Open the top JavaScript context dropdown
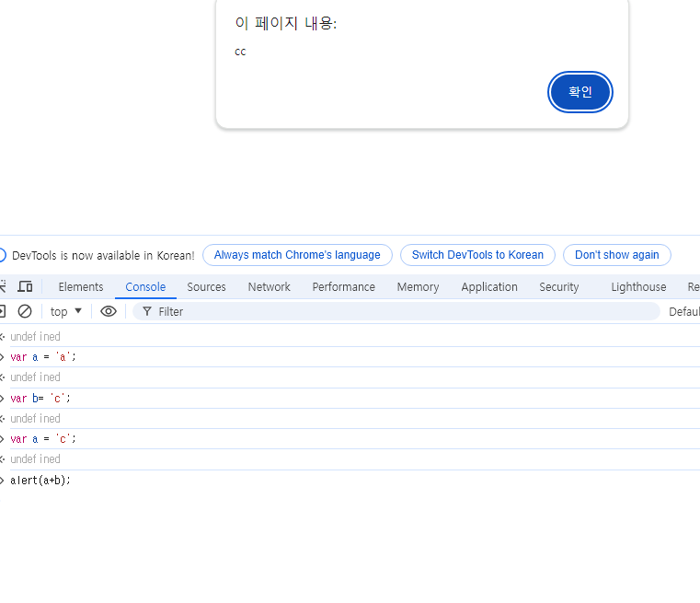The image size is (700, 603). pos(66,311)
